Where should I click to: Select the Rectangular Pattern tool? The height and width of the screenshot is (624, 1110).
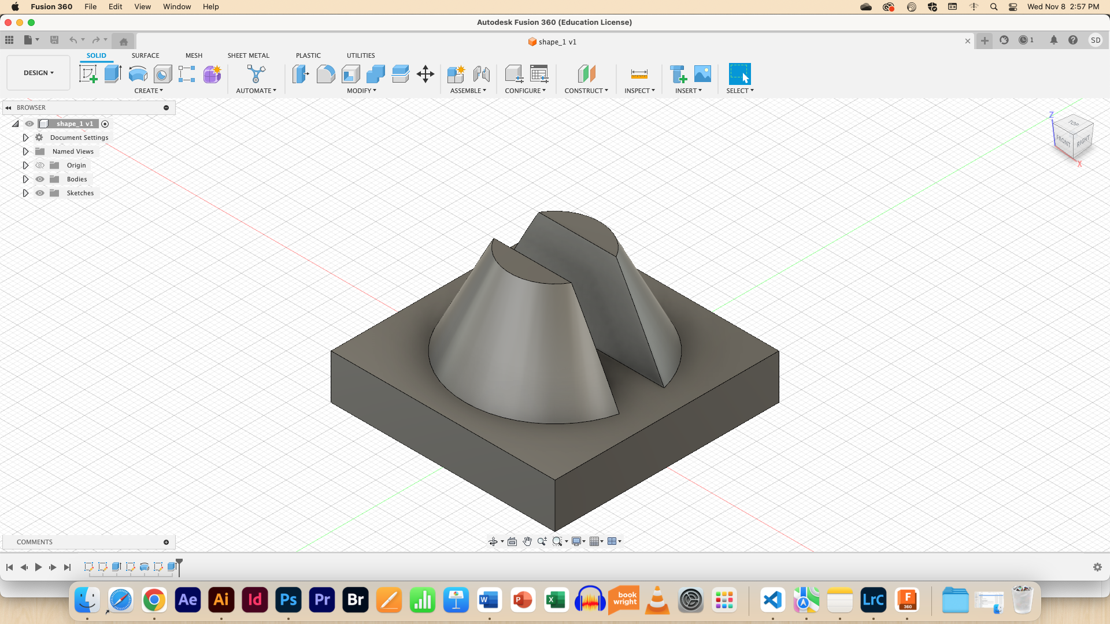point(187,74)
